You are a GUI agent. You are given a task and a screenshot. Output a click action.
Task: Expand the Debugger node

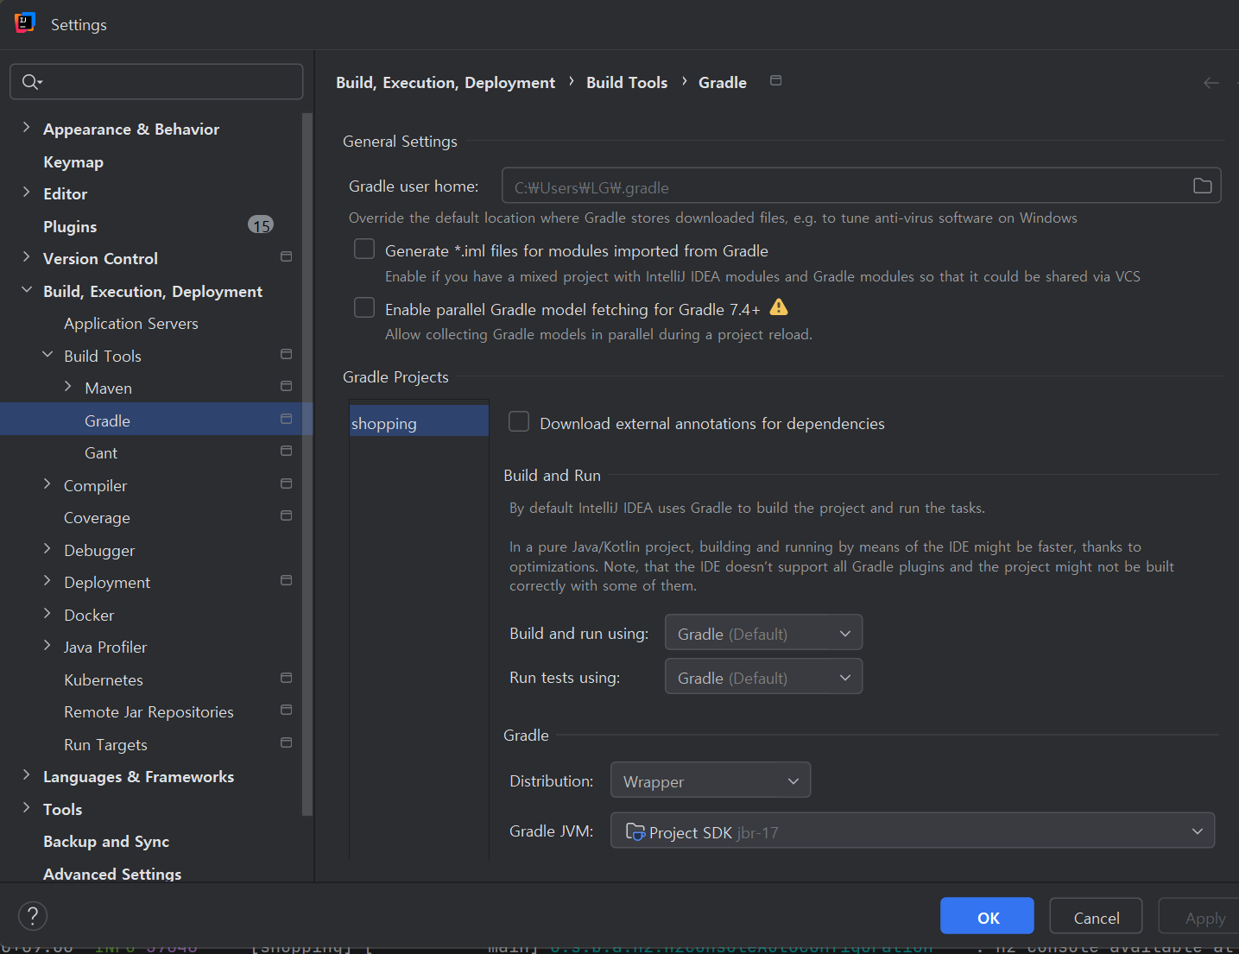(47, 549)
